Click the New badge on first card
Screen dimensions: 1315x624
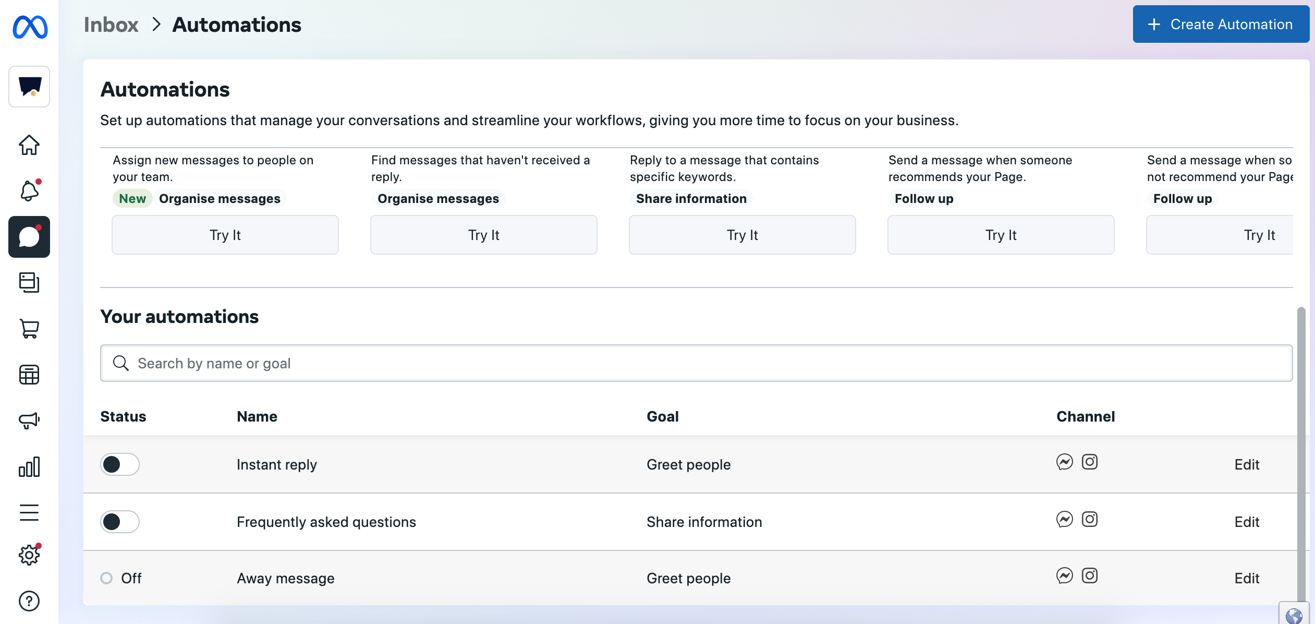(x=132, y=198)
